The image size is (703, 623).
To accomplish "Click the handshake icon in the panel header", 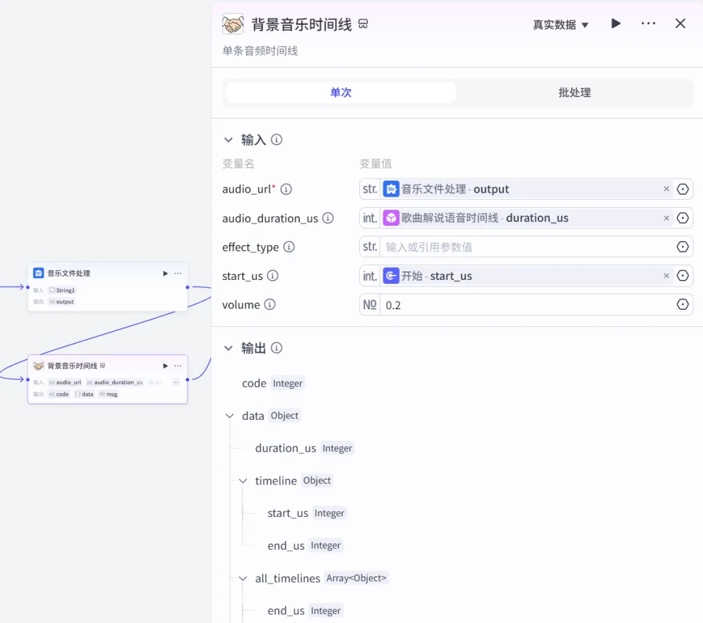I will coord(233,24).
